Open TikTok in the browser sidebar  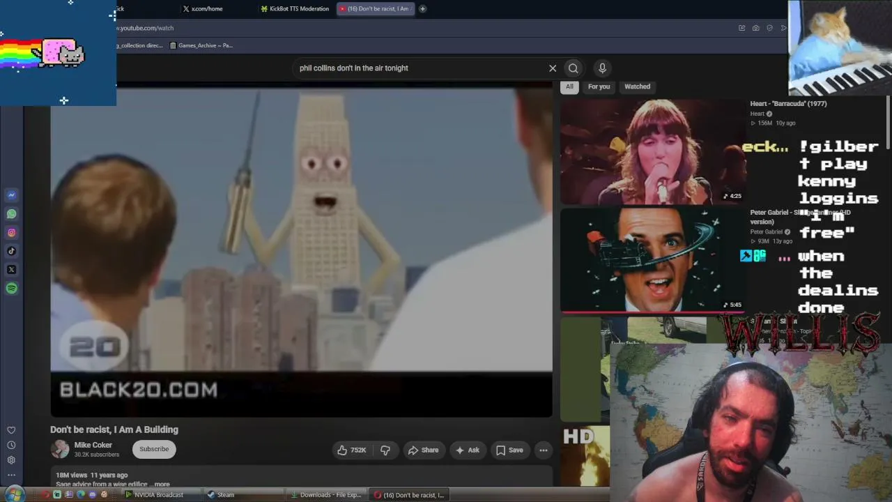click(x=12, y=251)
